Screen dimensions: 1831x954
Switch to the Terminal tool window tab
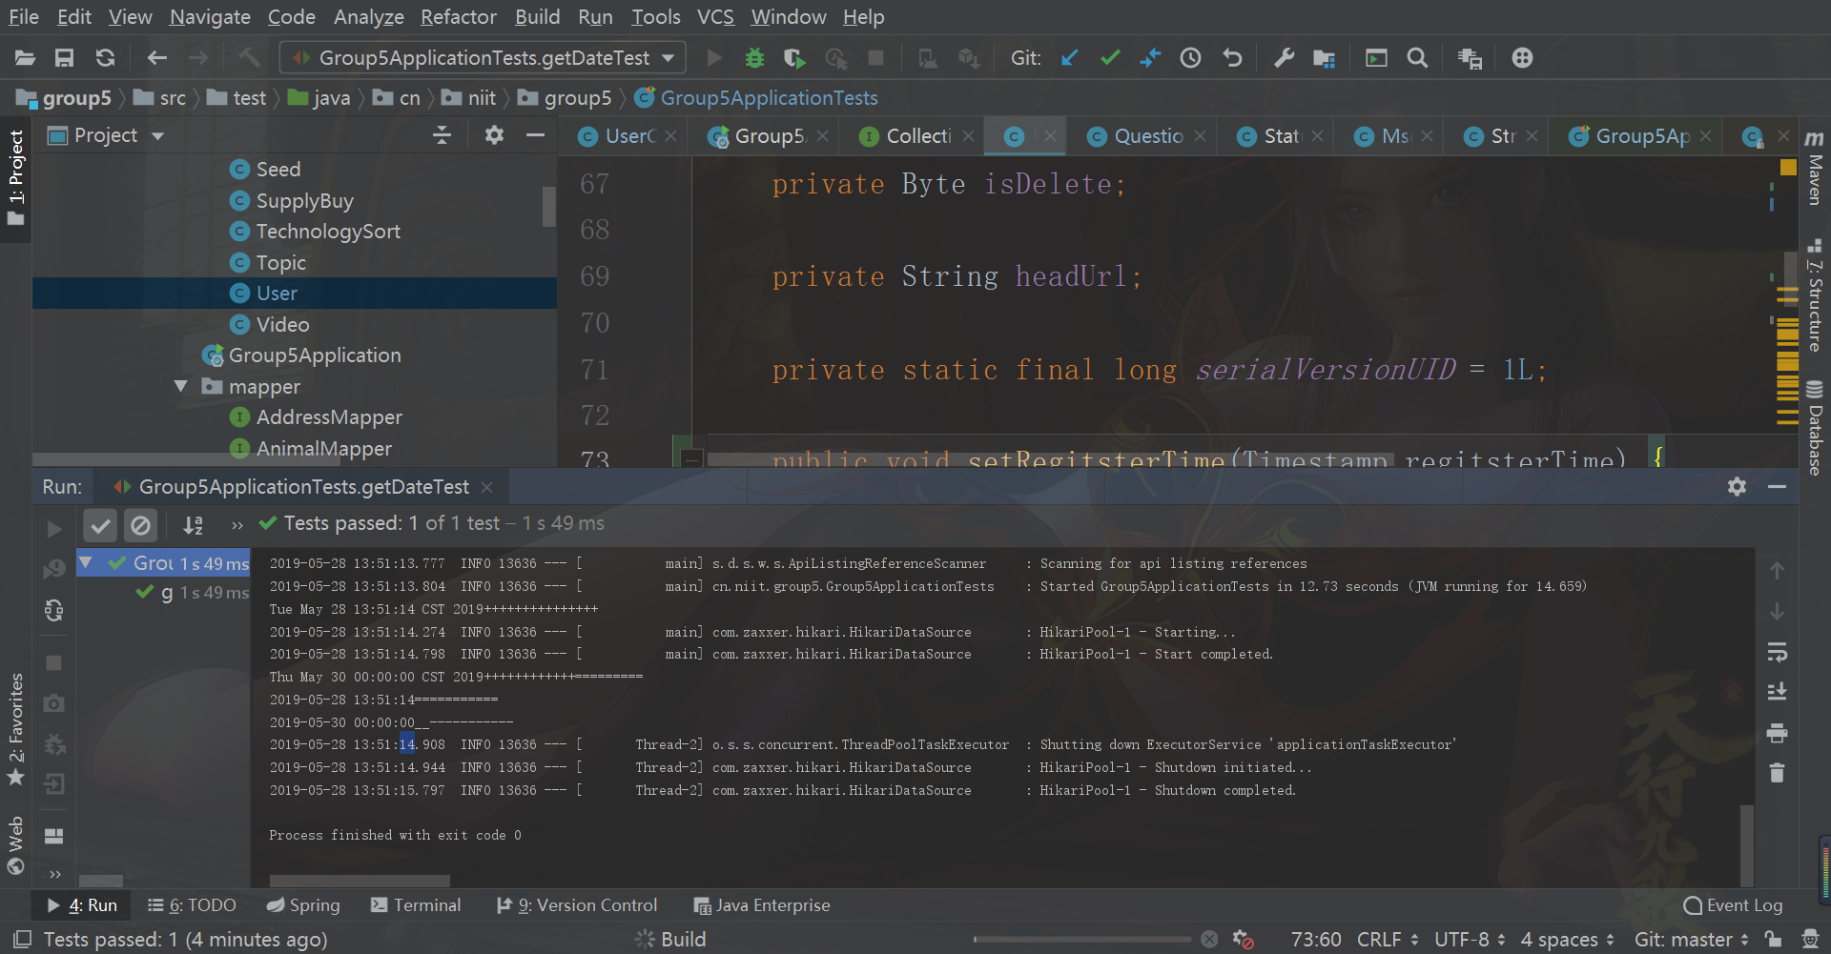[x=416, y=905]
